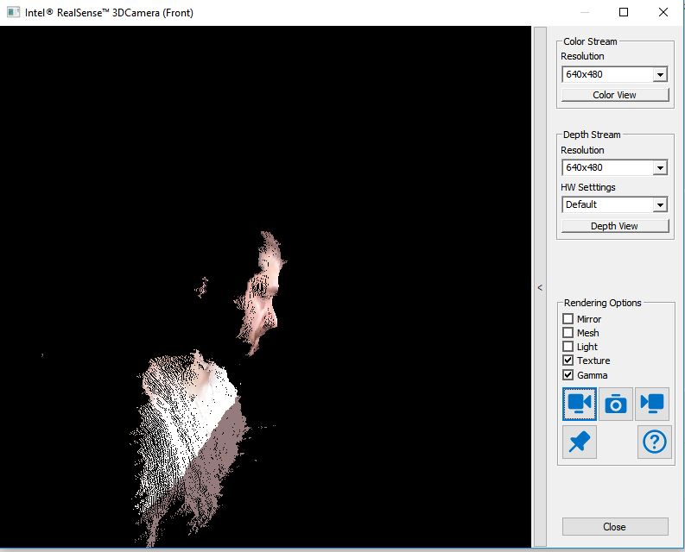
Task: Click the snapshot camera icon
Action: pos(616,404)
